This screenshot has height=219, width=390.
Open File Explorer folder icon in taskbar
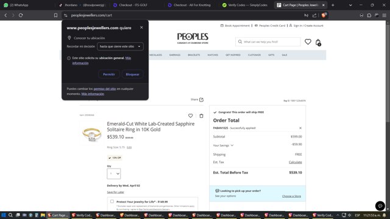coord(43,215)
